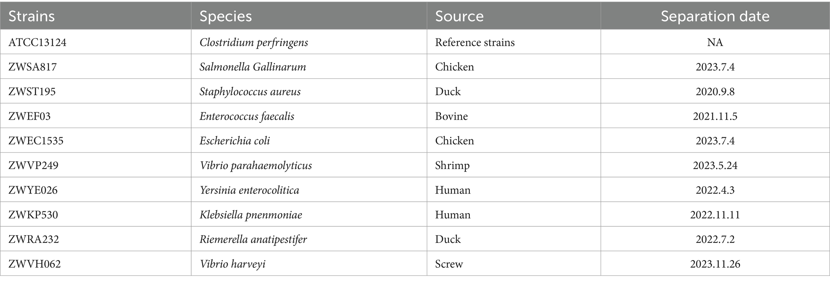Click the 2021.11.5 separation date
This screenshot has height=283, width=830.
click(715, 116)
